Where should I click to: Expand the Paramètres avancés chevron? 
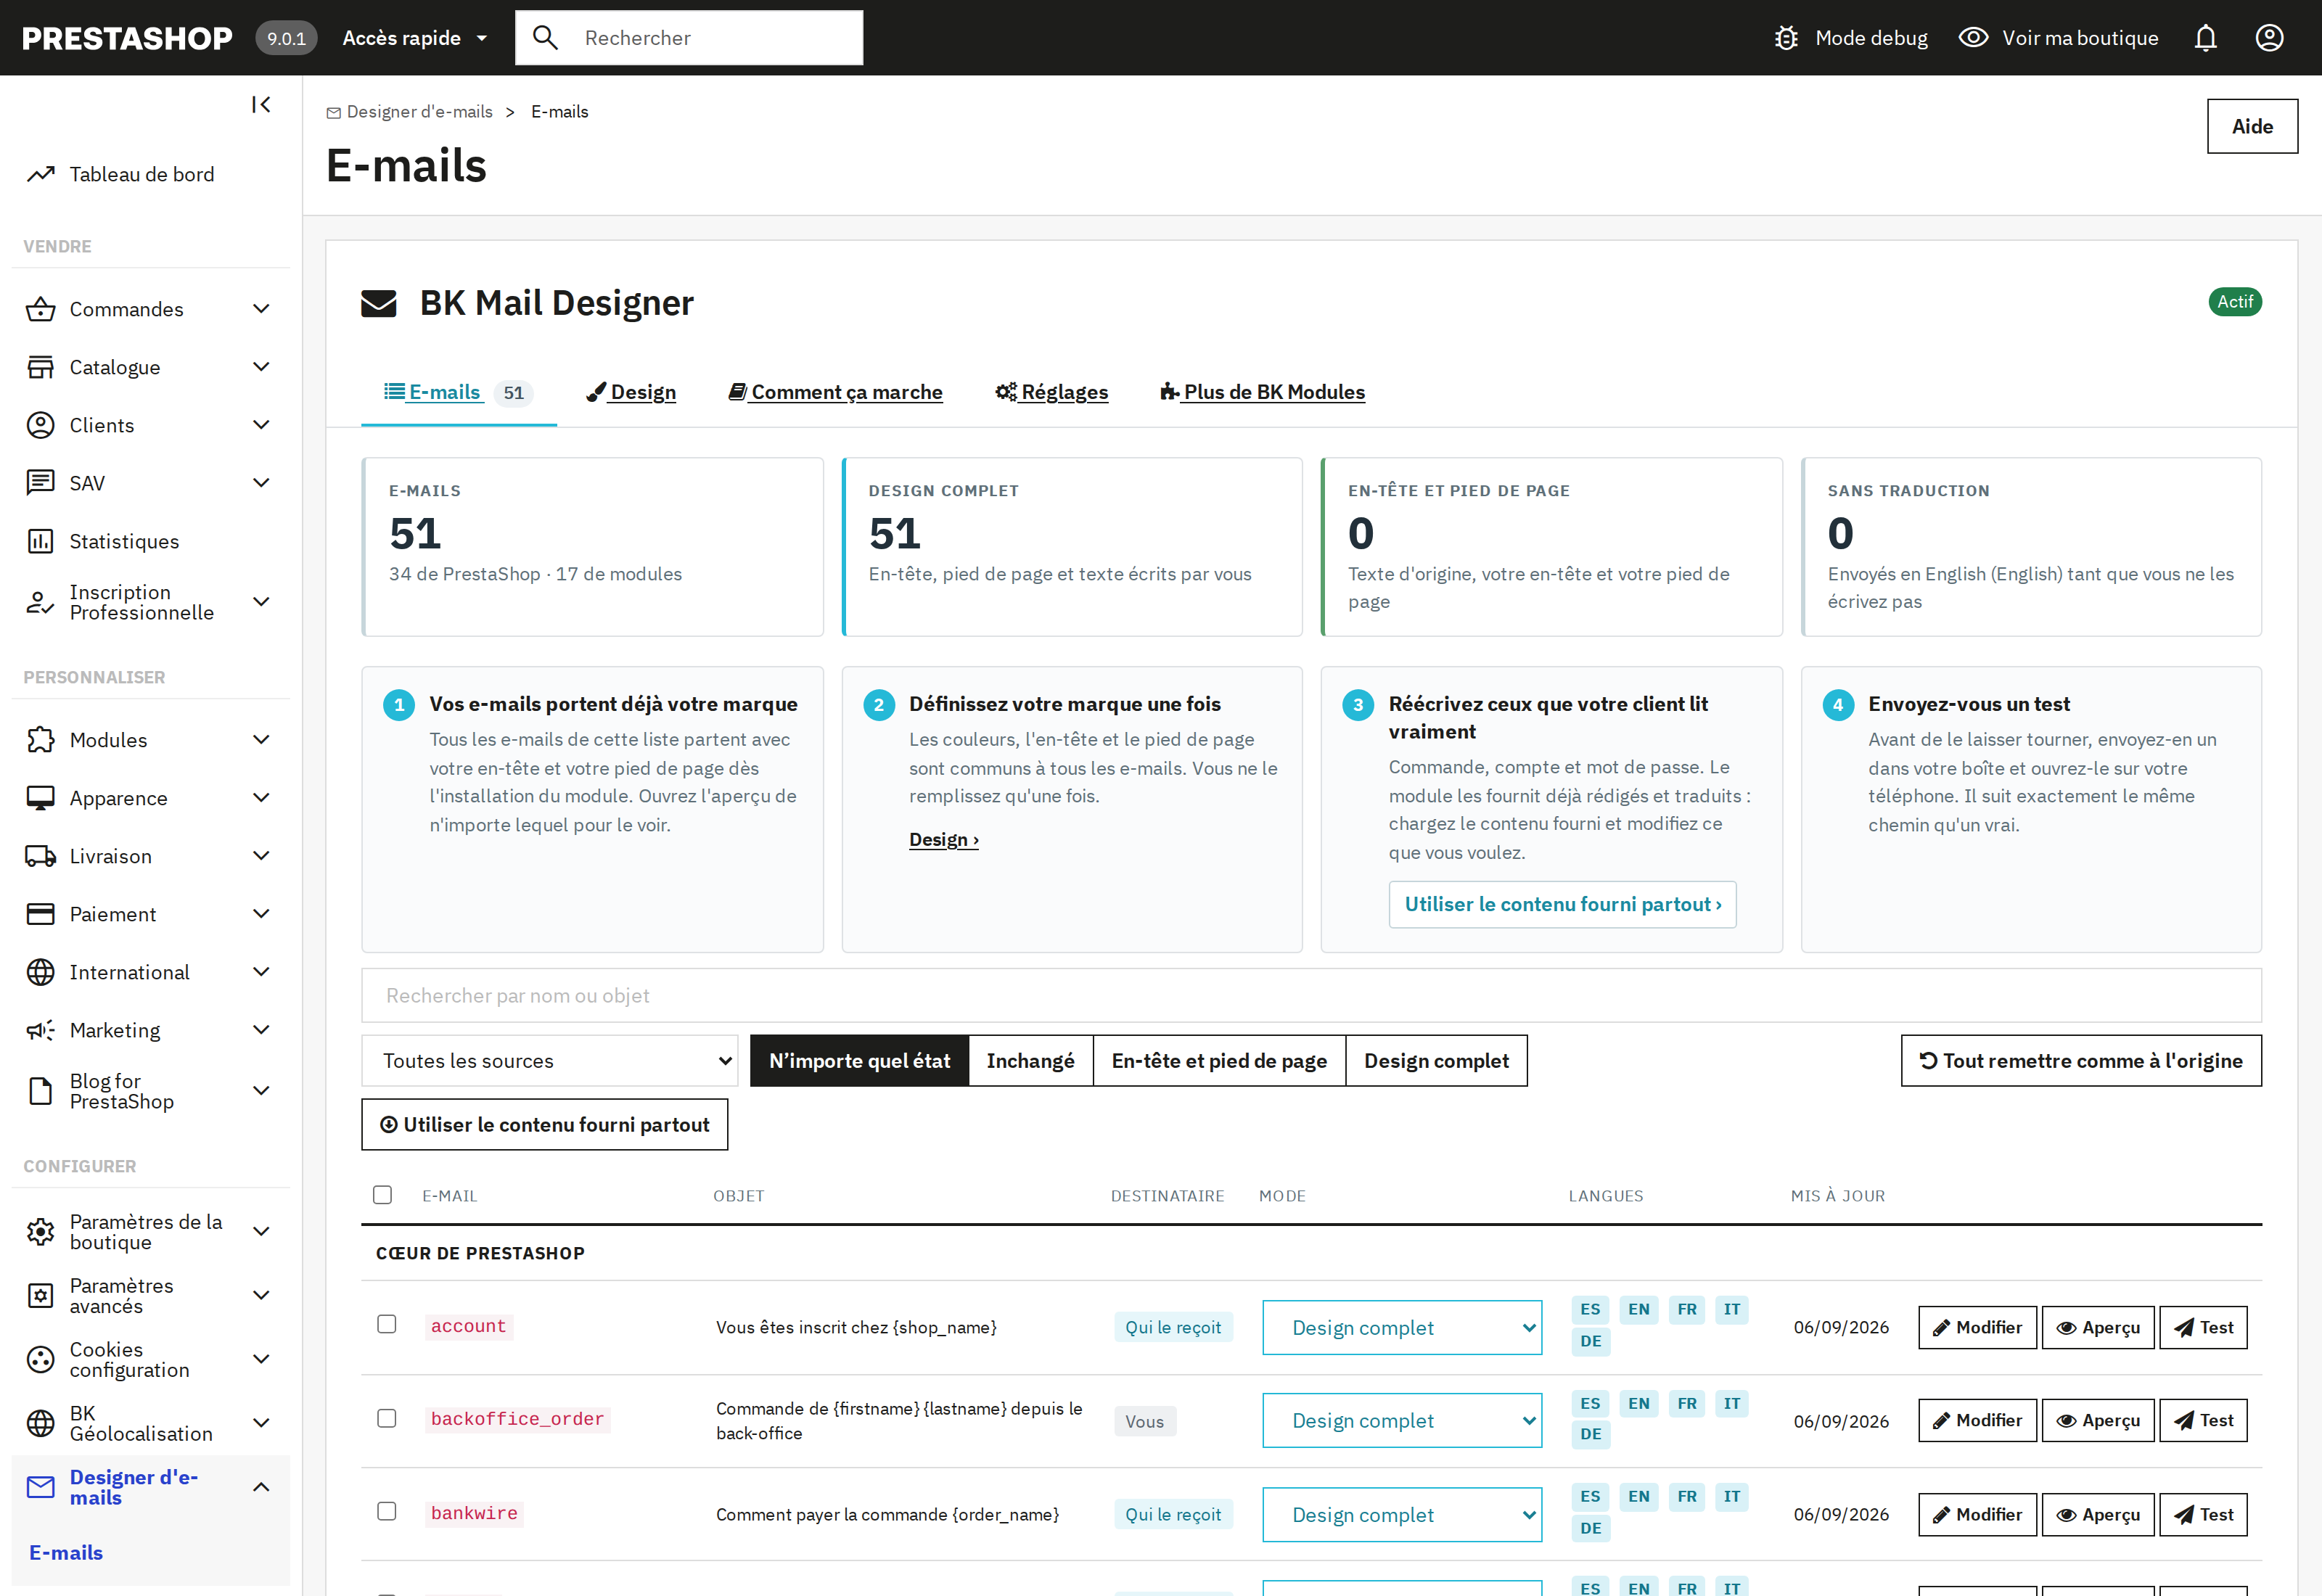pyautogui.click(x=261, y=1296)
